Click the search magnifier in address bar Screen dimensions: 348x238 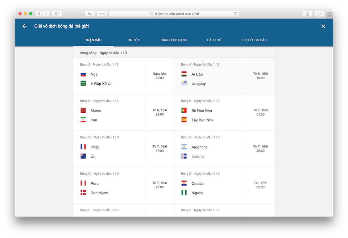pos(152,13)
